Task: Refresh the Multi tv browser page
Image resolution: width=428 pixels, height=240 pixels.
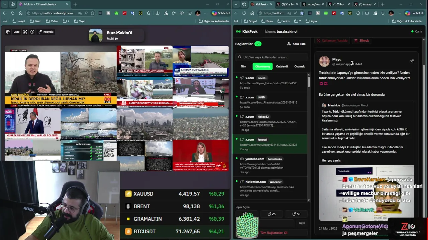Action: (12, 13)
